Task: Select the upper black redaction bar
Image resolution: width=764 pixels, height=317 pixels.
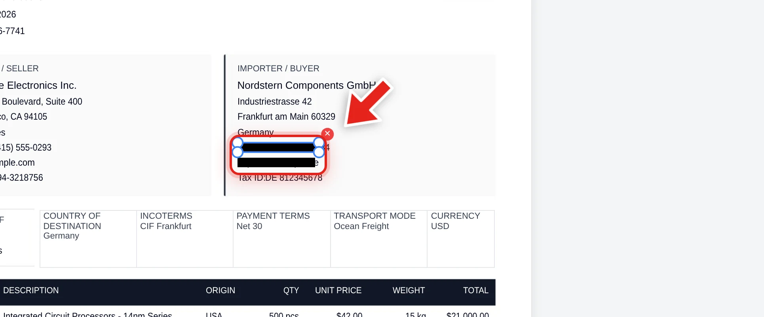Action: (278, 147)
